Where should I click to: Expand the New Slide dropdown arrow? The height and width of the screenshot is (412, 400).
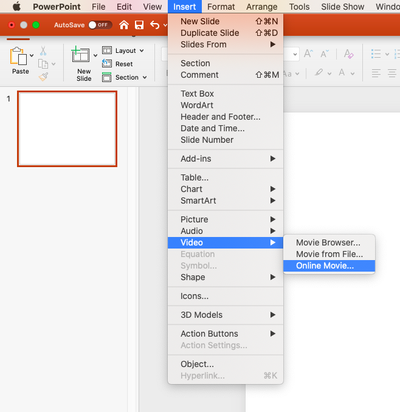(95, 55)
